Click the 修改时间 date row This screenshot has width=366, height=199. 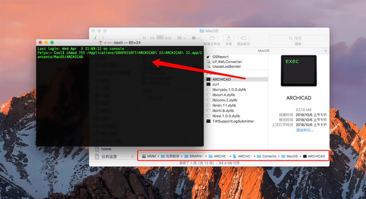pos(303,120)
